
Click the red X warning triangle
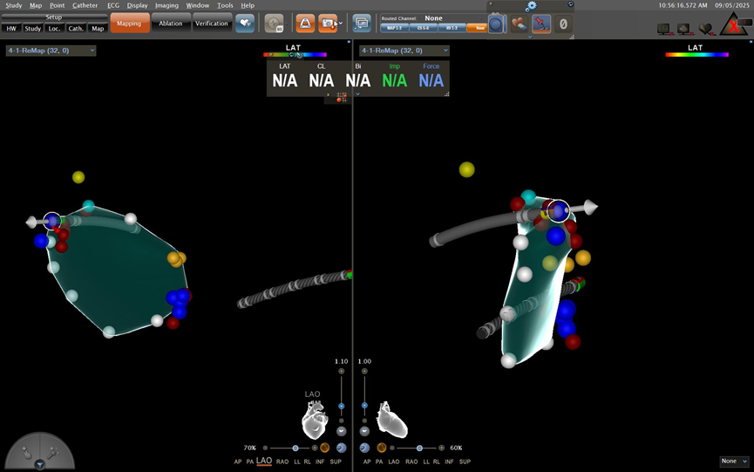click(735, 24)
